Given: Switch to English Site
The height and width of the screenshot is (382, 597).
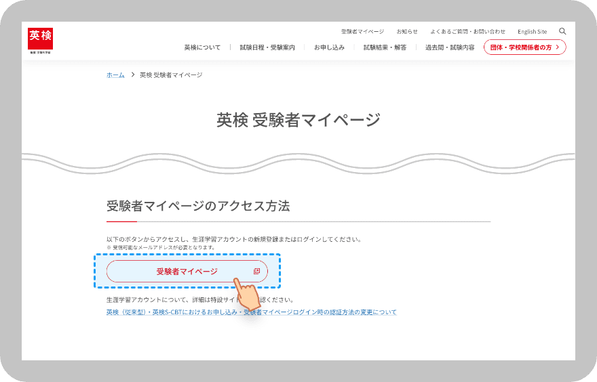Looking at the screenshot, I should tap(532, 32).
